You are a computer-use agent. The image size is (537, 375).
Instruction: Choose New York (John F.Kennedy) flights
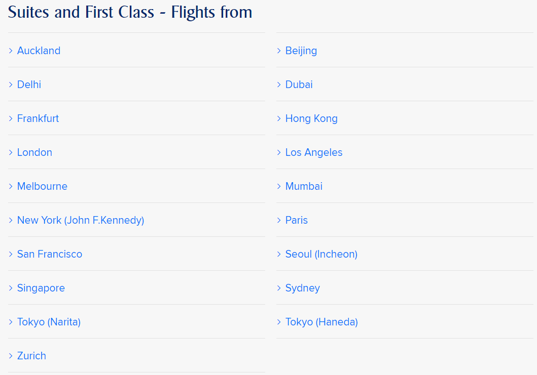[x=81, y=220]
